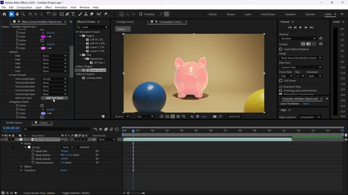Open the Effect Controls panel menu

click(65, 22)
